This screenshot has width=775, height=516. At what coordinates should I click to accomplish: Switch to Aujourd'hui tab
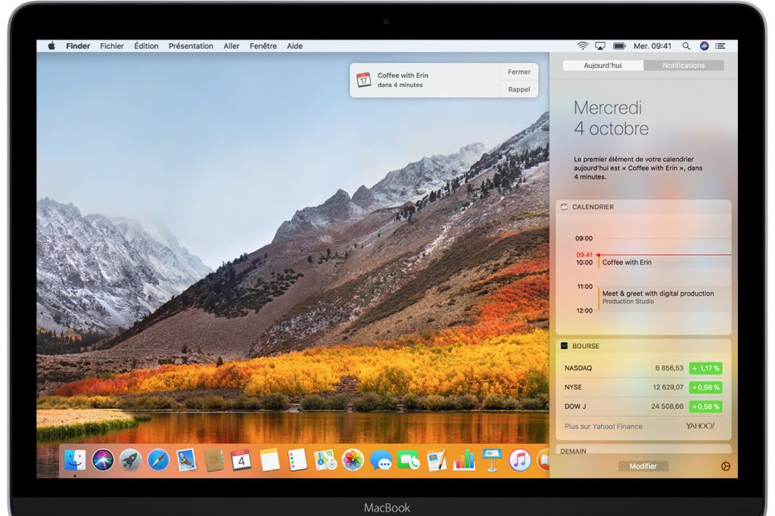[x=603, y=65]
